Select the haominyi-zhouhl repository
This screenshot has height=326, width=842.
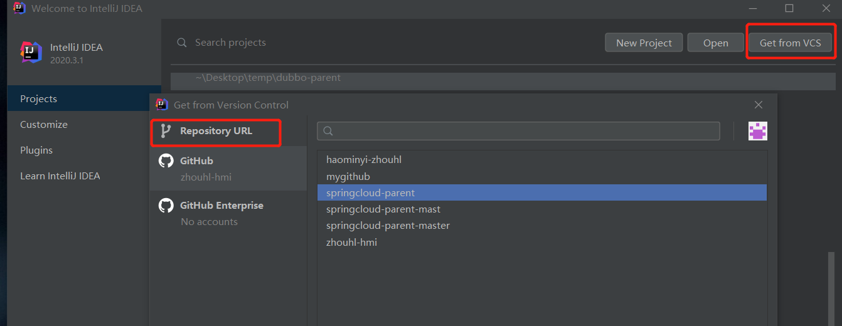point(364,160)
